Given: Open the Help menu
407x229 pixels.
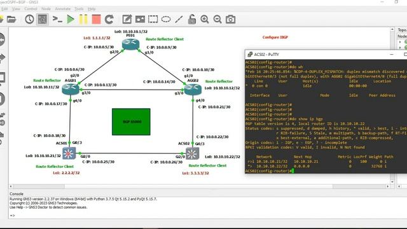Looking at the screenshot, I should coord(92,9).
